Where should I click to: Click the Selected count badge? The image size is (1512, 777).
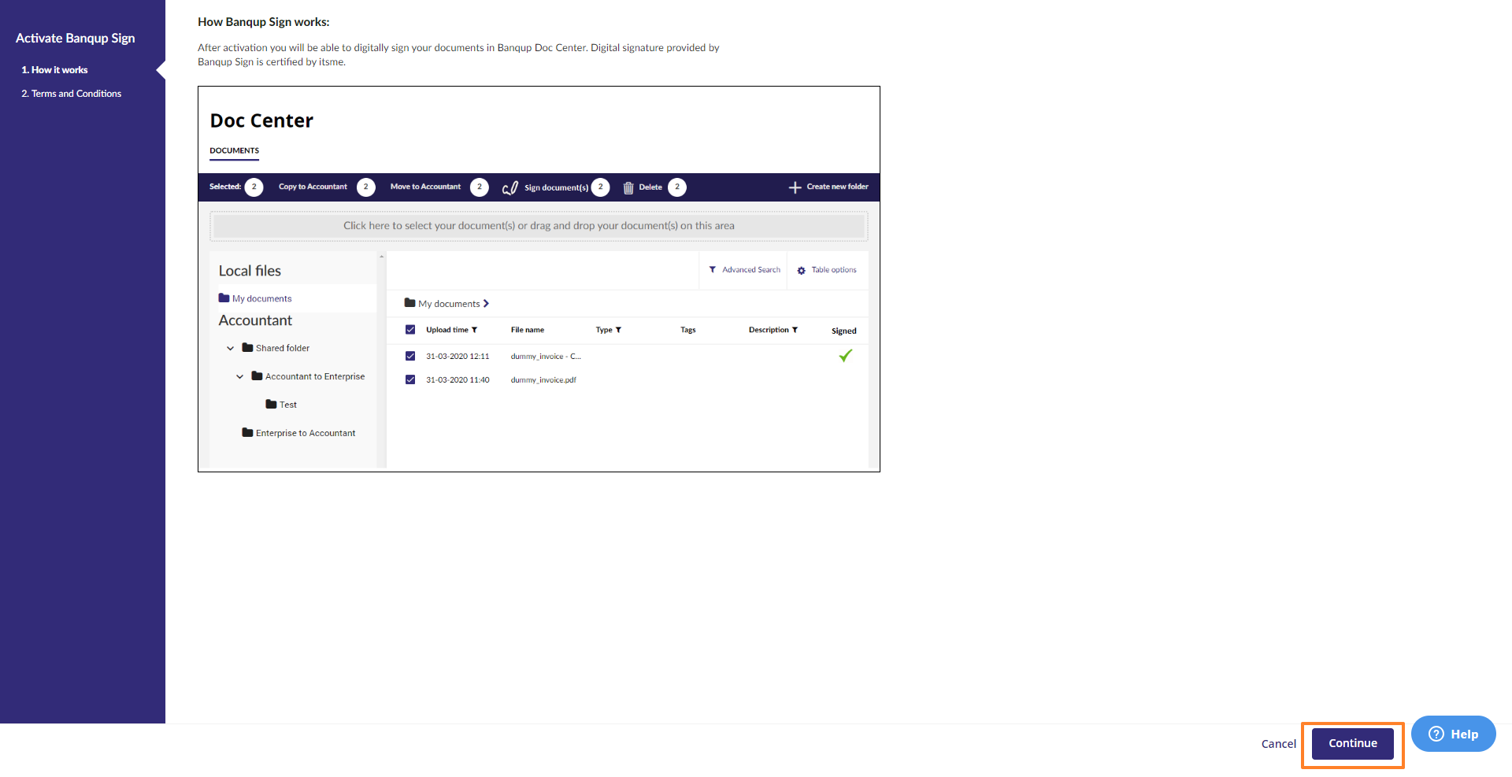point(254,187)
